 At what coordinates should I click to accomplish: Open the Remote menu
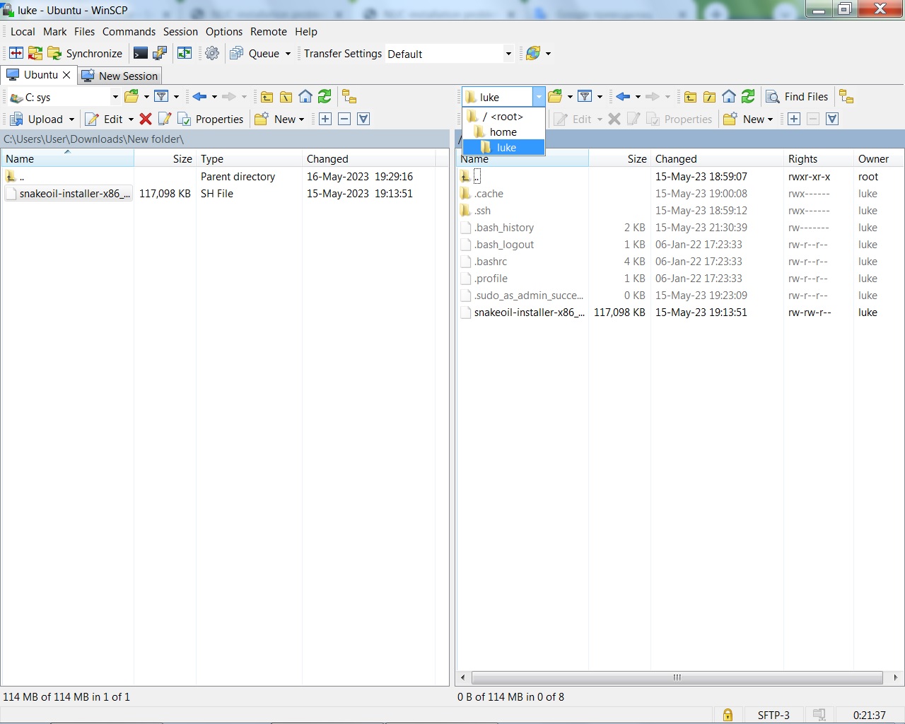click(269, 32)
